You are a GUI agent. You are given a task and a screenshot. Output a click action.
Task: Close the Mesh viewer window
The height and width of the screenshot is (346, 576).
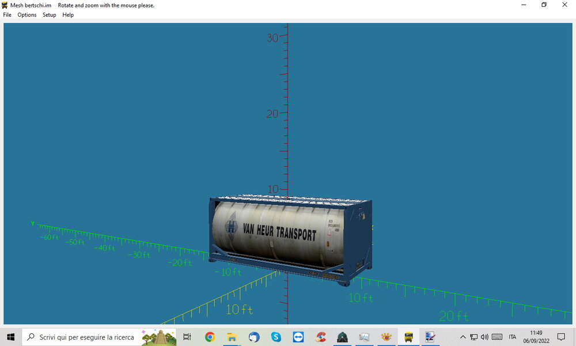pos(564,5)
